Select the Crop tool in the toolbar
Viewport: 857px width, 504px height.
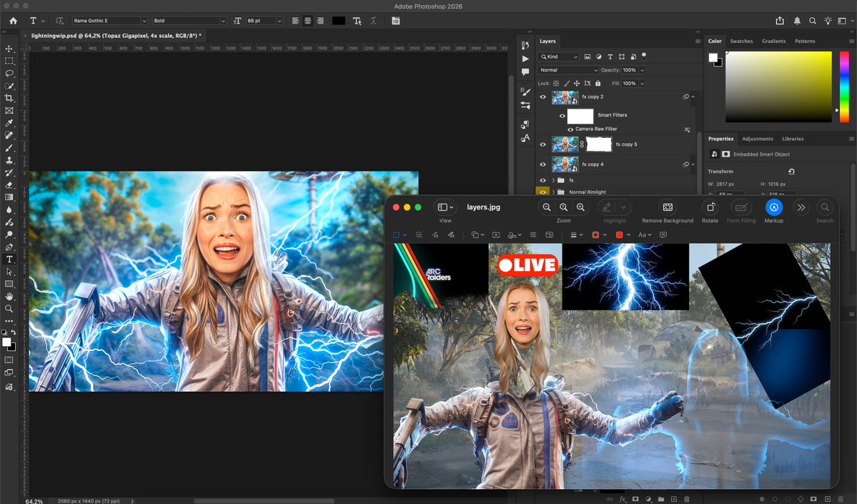[9, 97]
